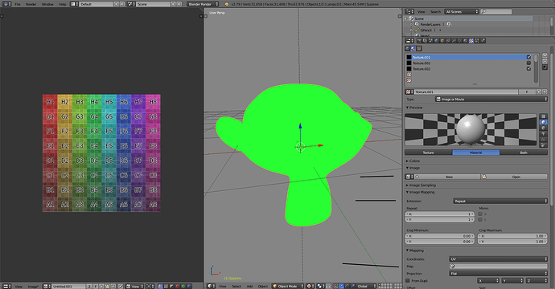The height and width of the screenshot is (289, 555).
Task: Open the Coordinates UV dropdown
Action: [x=498, y=259]
